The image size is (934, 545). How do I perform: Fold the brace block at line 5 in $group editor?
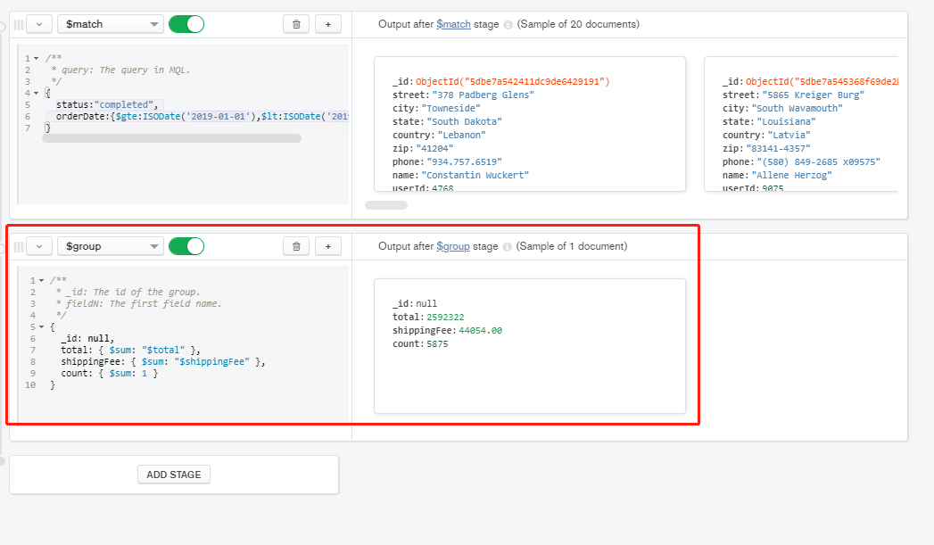(x=41, y=327)
